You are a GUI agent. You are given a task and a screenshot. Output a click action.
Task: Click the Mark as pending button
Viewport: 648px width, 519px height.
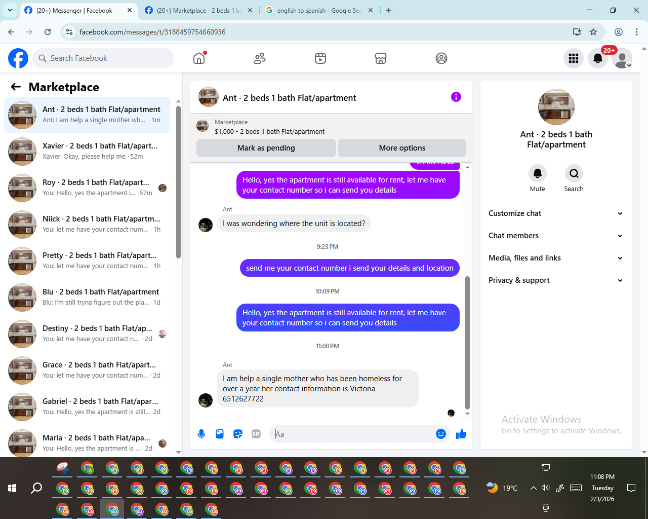(x=266, y=148)
